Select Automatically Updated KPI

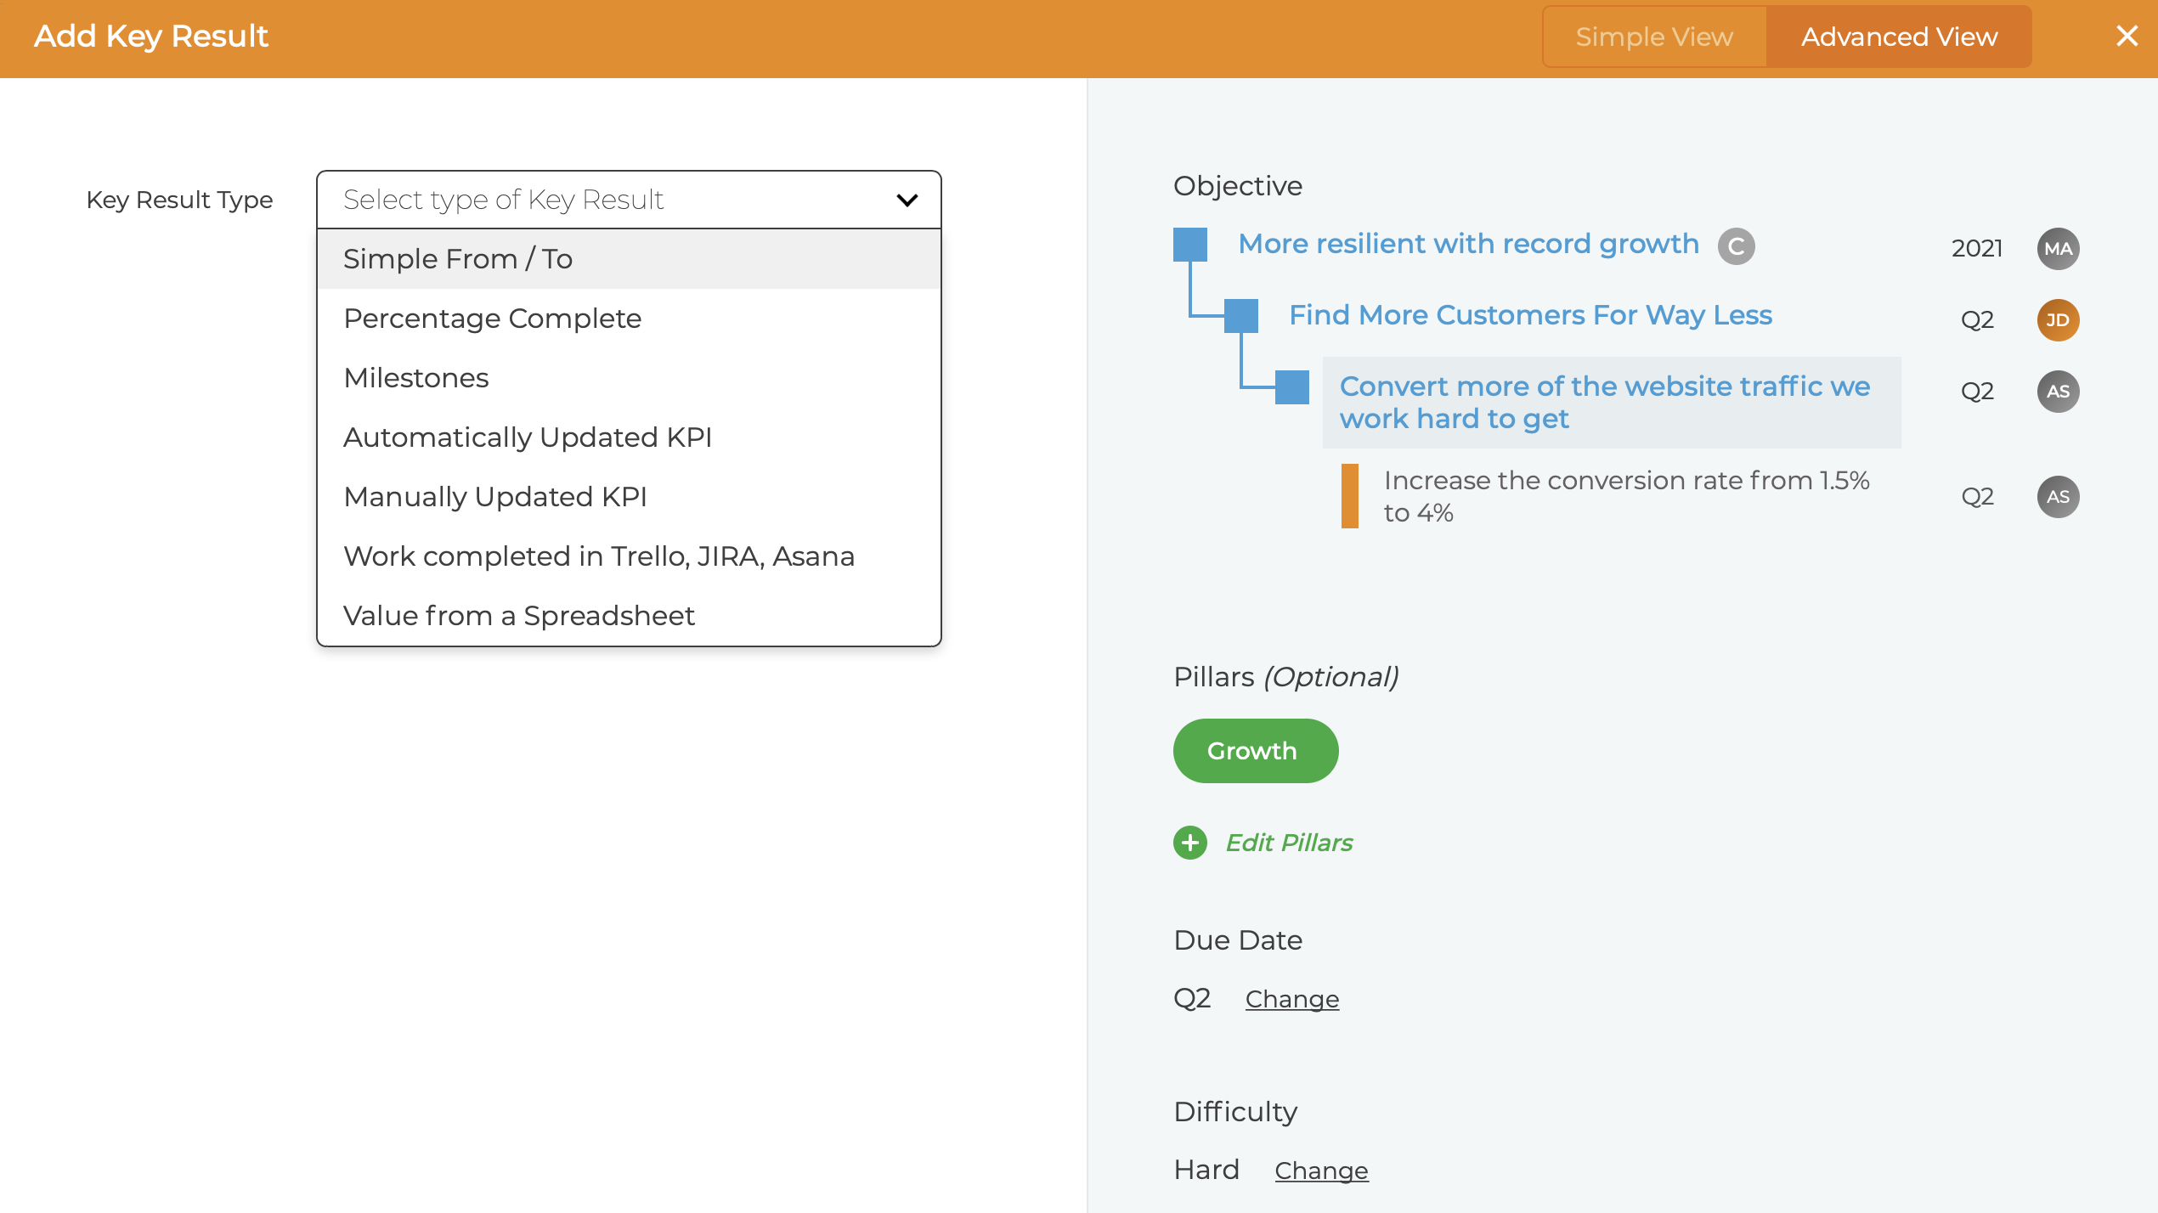[629, 437]
